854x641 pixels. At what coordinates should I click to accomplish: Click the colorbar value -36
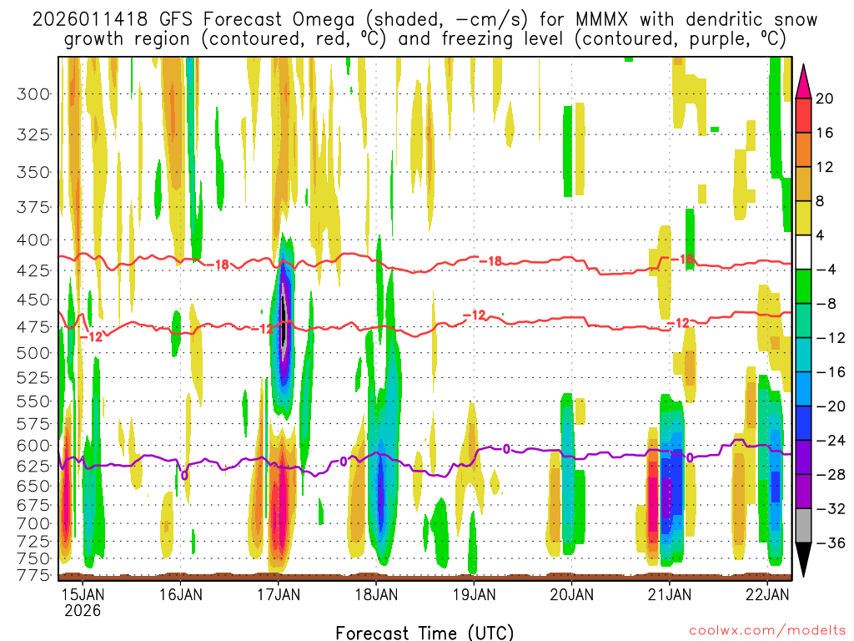coord(831,543)
